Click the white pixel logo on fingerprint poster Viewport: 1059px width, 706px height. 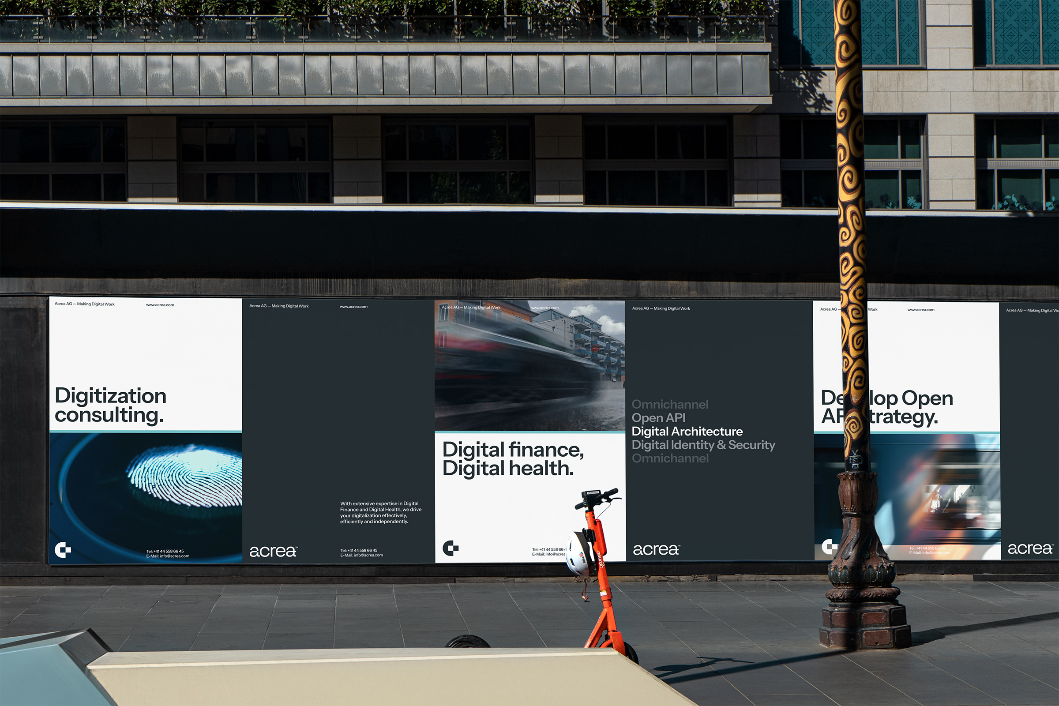click(x=63, y=550)
